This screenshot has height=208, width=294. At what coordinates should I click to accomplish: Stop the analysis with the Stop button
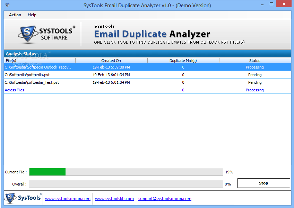[263, 183]
